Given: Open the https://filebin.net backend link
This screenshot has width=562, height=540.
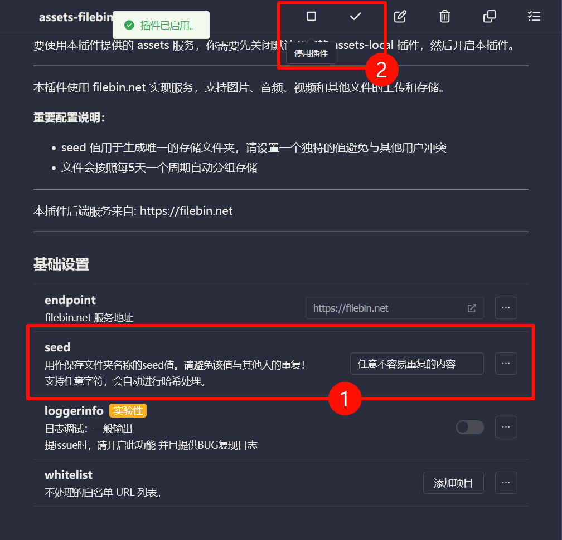Looking at the screenshot, I should [x=186, y=211].
